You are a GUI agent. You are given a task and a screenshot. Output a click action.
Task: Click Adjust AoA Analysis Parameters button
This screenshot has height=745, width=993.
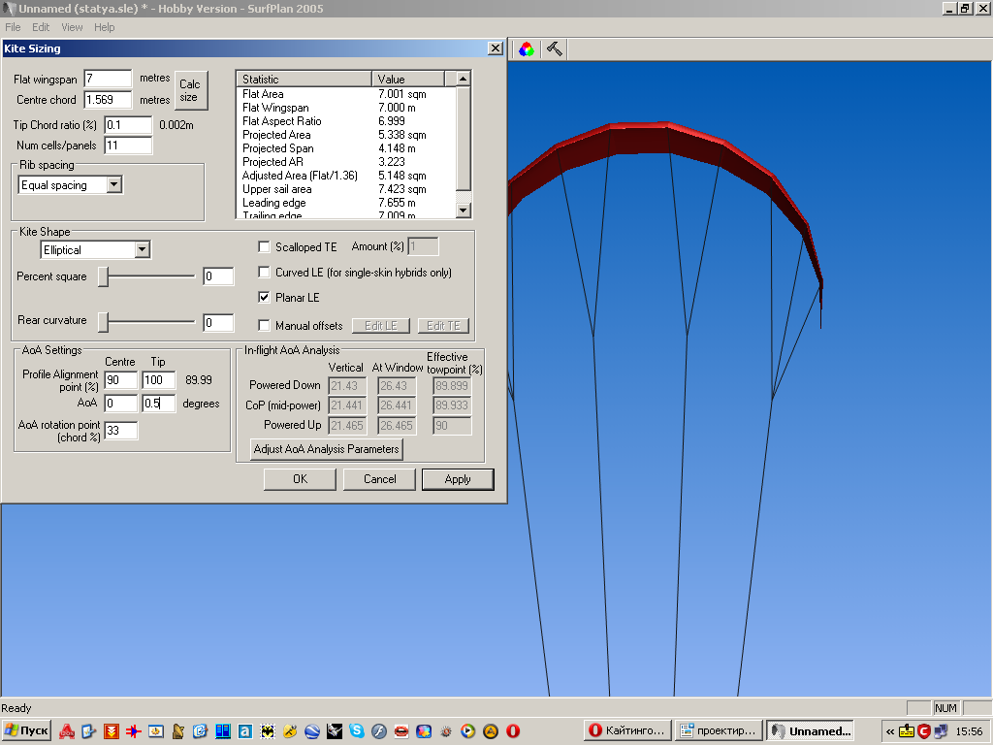326,449
